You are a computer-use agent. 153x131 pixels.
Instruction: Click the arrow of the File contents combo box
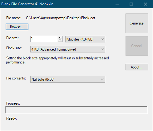102,79
